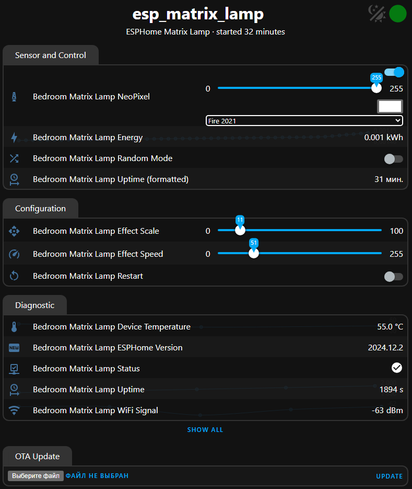Select the Configuration section tab
412x489 pixels.
click(x=41, y=209)
